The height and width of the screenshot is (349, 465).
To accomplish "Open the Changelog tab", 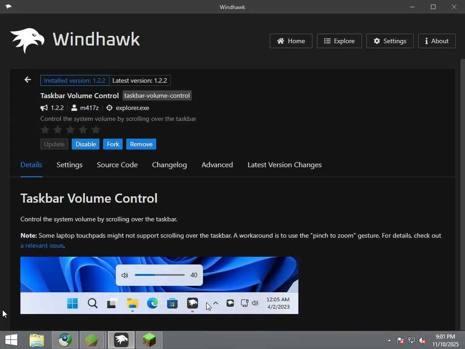I will (x=169, y=165).
